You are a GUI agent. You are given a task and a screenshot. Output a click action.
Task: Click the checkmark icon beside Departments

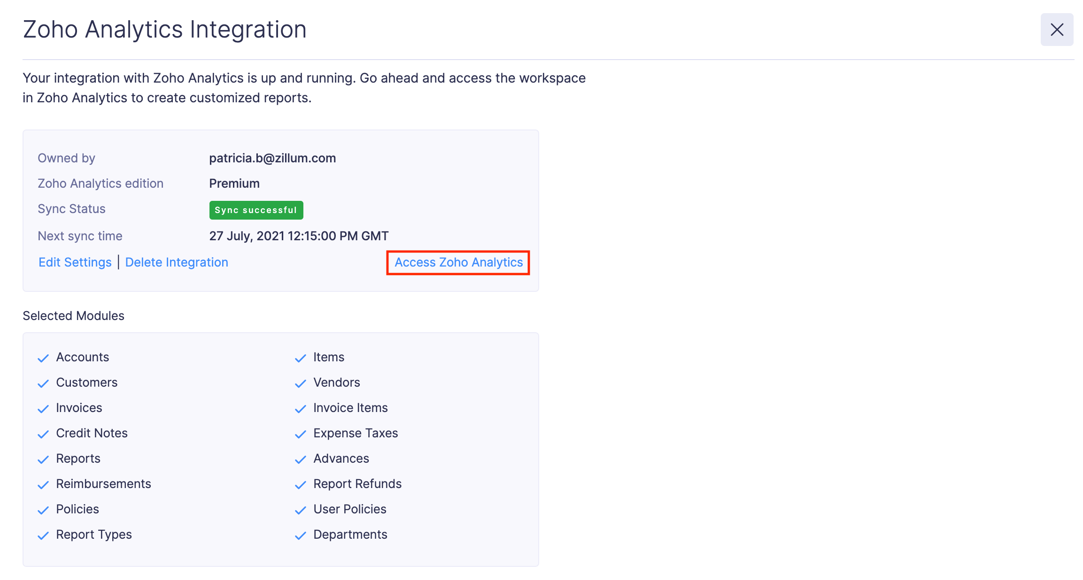[x=300, y=535]
